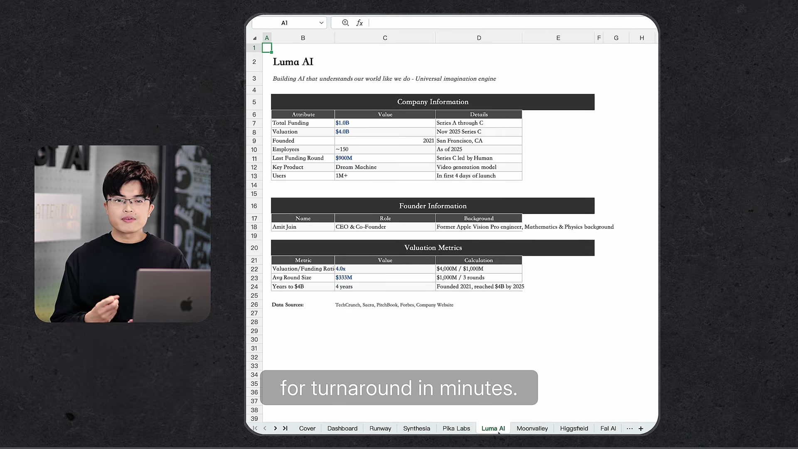The width and height of the screenshot is (798, 449).
Task: Open the Runway sheet tab
Action: 380,428
